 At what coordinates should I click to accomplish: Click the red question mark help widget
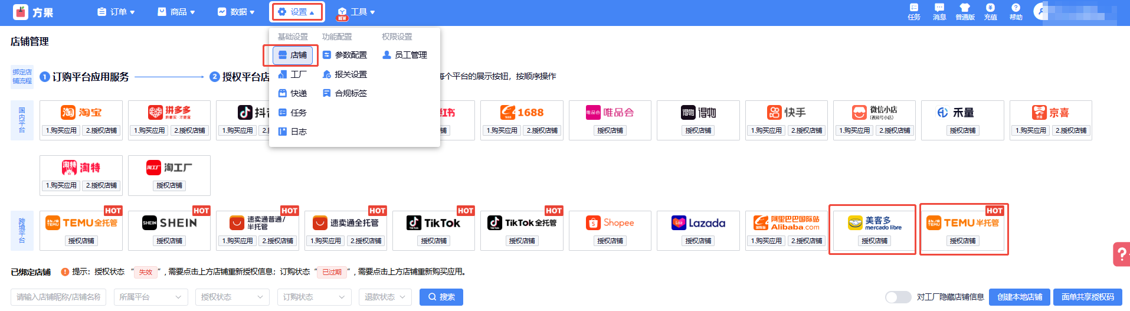(1121, 254)
